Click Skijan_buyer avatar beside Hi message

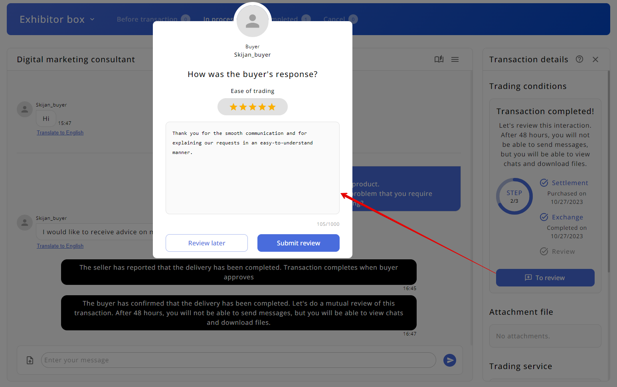tap(25, 109)
